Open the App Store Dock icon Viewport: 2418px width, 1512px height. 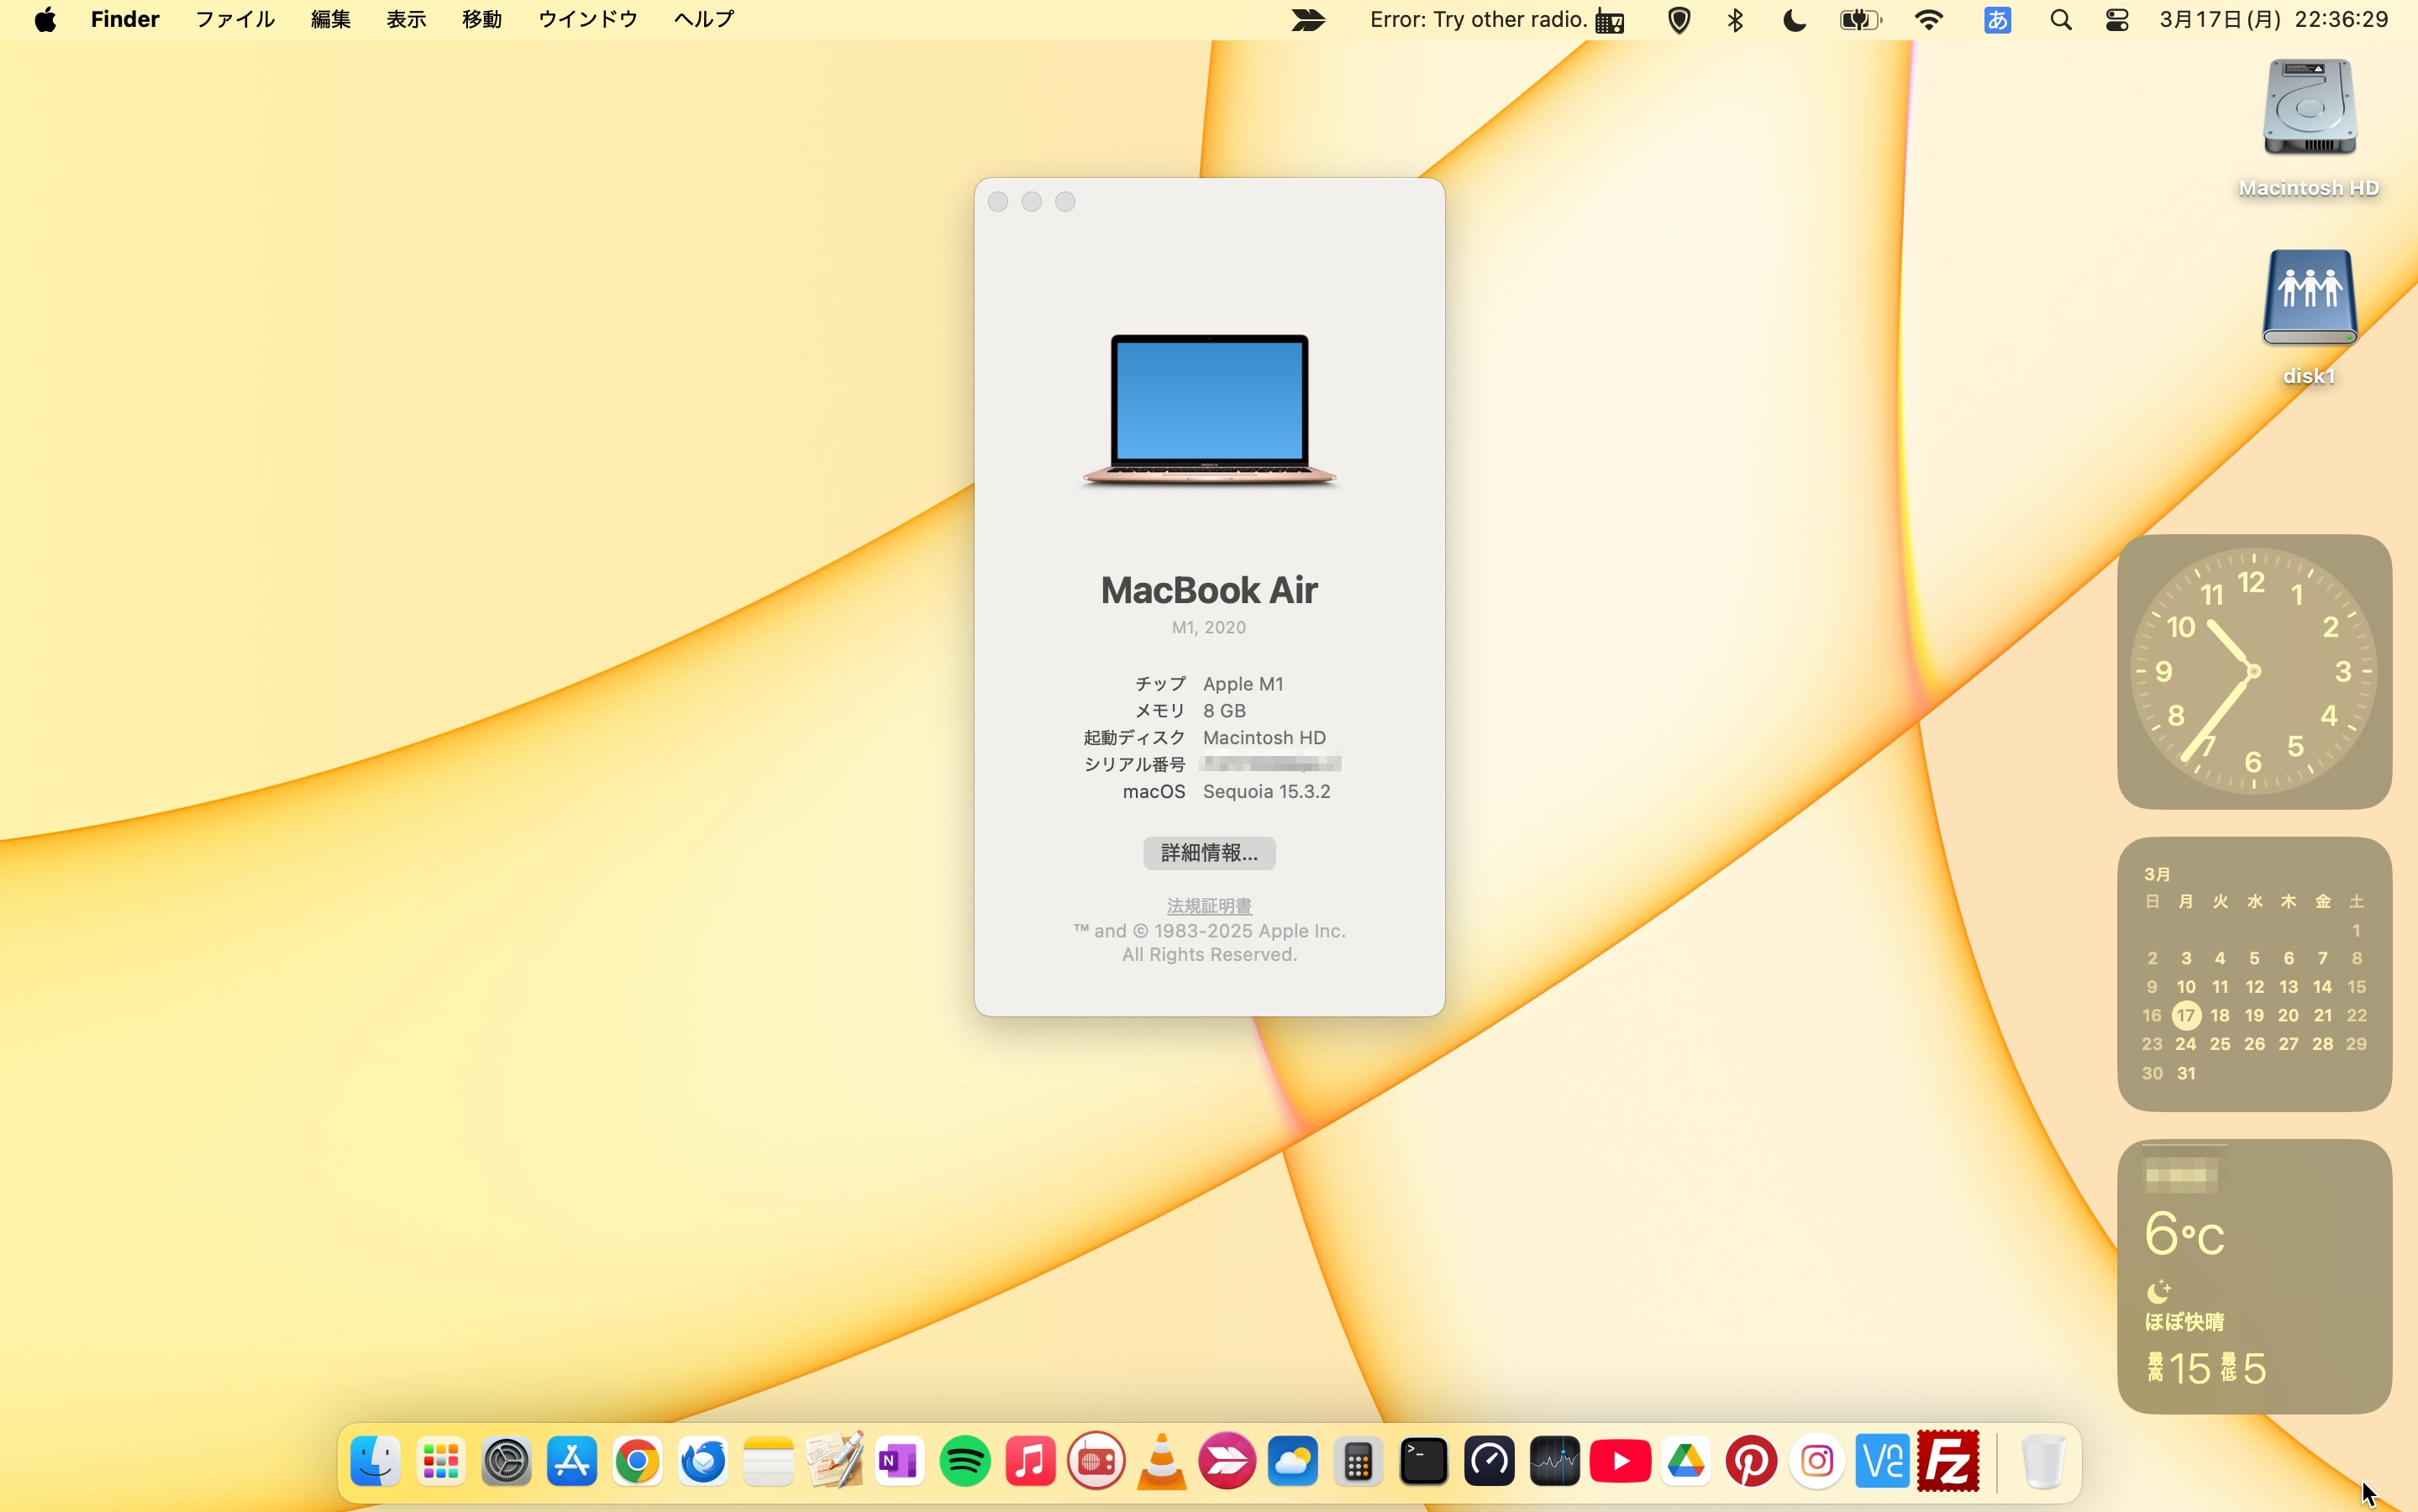click(x=572, y=1462)
